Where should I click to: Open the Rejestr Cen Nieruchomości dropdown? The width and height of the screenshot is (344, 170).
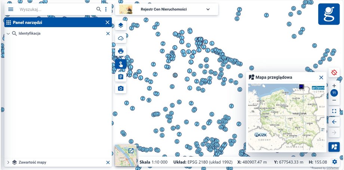tap(208, 9)
